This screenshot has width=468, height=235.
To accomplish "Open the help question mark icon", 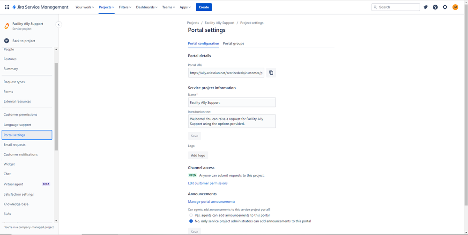I will [x=435, y=7].
